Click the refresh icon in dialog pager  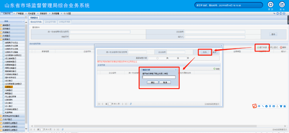[x=131, y=104]
